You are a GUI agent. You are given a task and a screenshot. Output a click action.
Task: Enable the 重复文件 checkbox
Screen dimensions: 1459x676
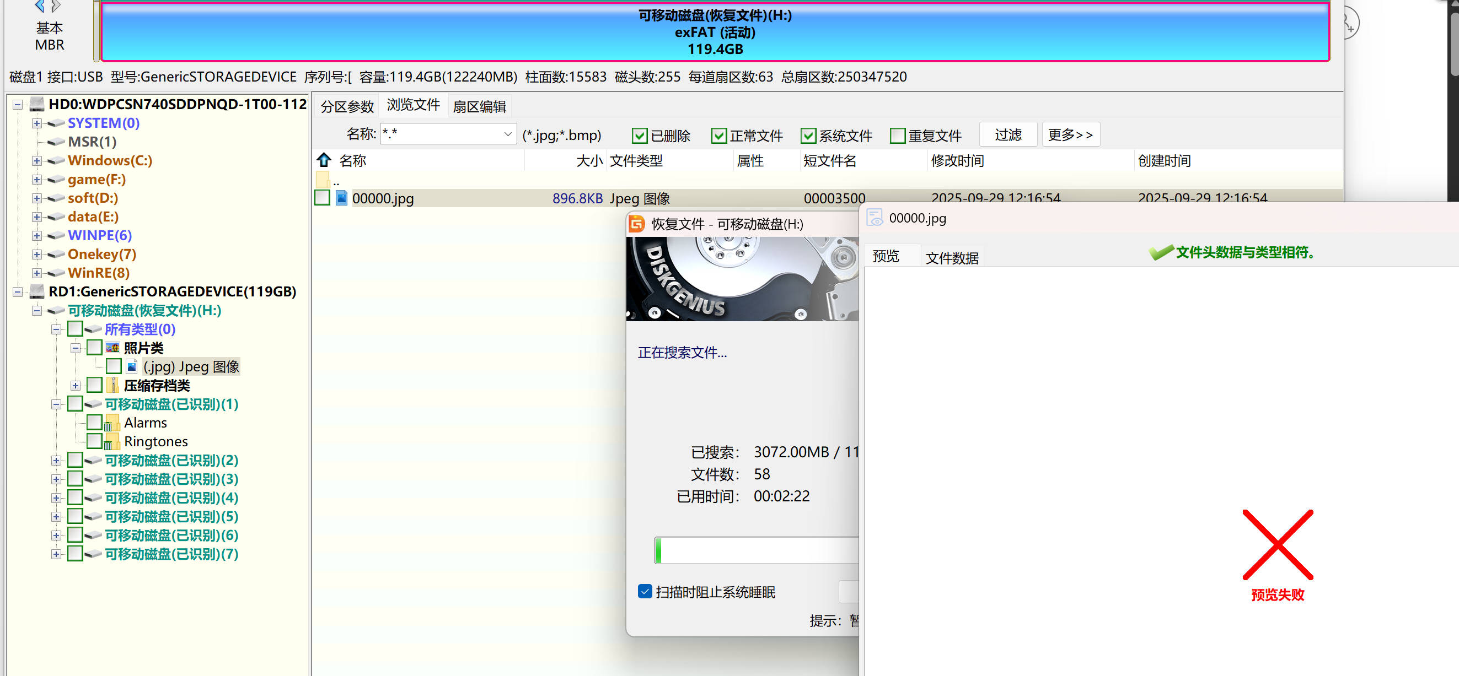pyautogui.click(x=897, y=136)
